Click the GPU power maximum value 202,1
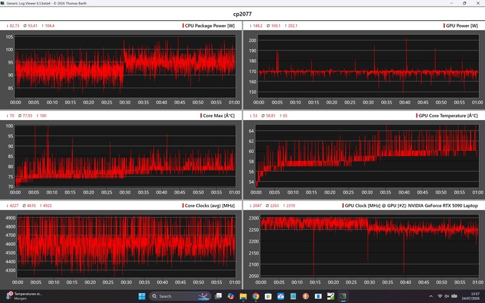This screenshot has width=485, height=303. pos(292,26)
